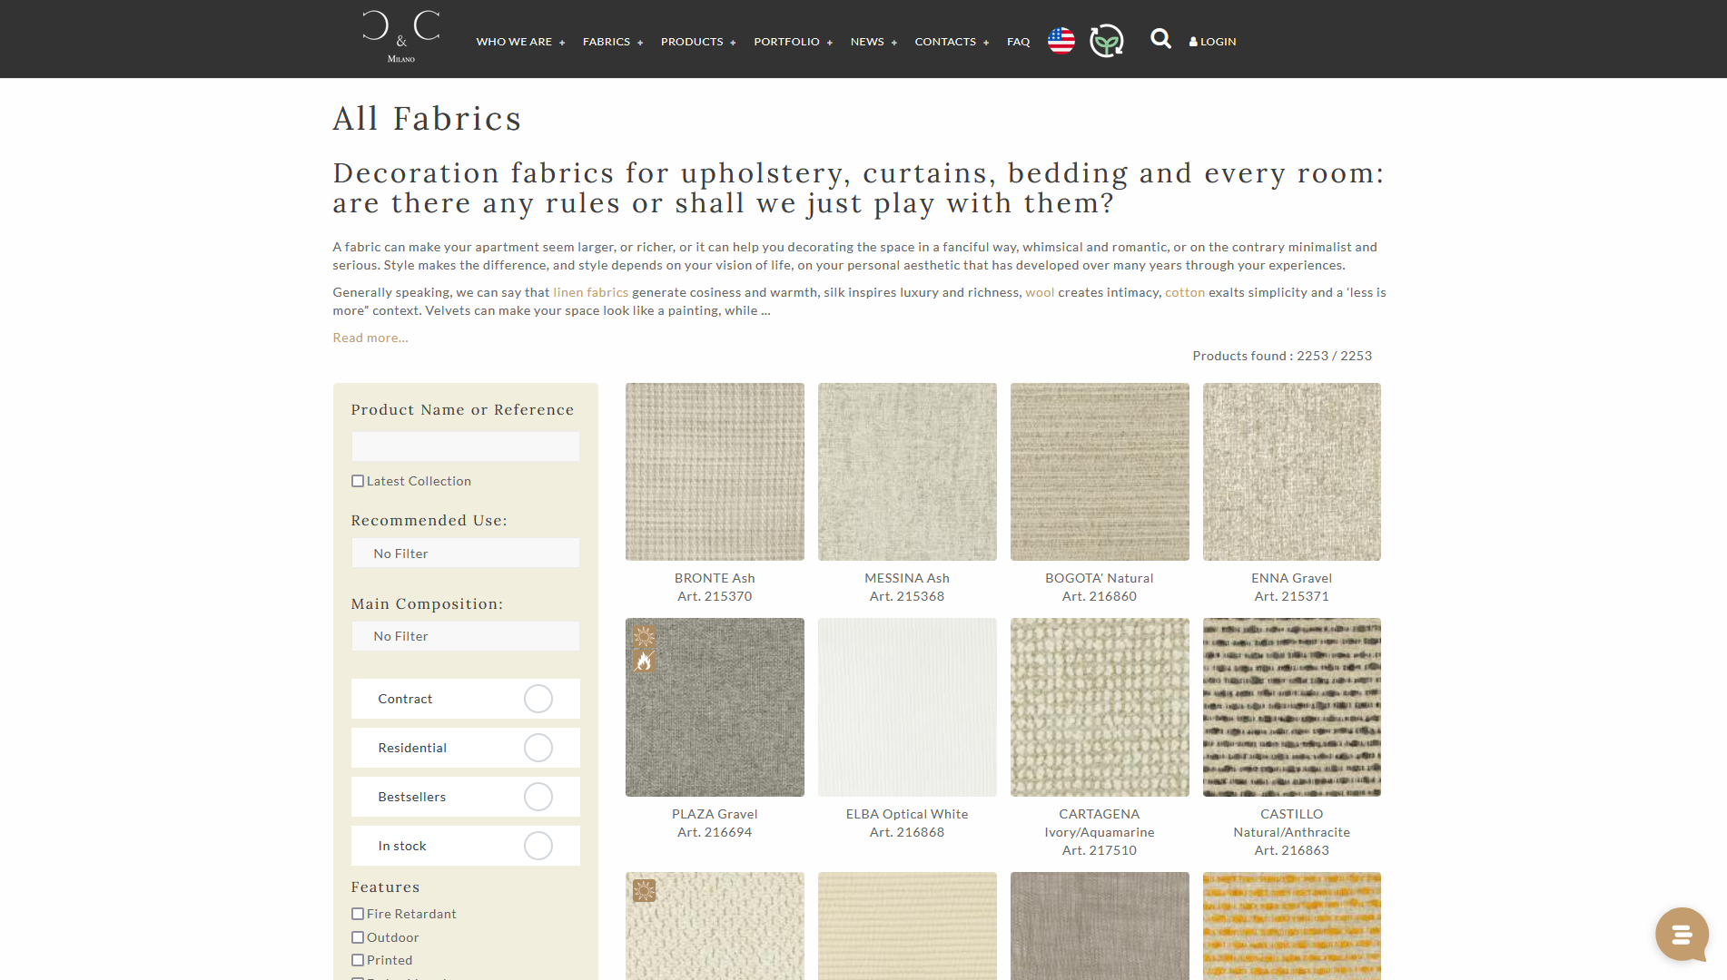Viewport: 1727px width, 980px height.
Task: Open the MESSINA Ash fabric swatch
Action: click(907, 472)
